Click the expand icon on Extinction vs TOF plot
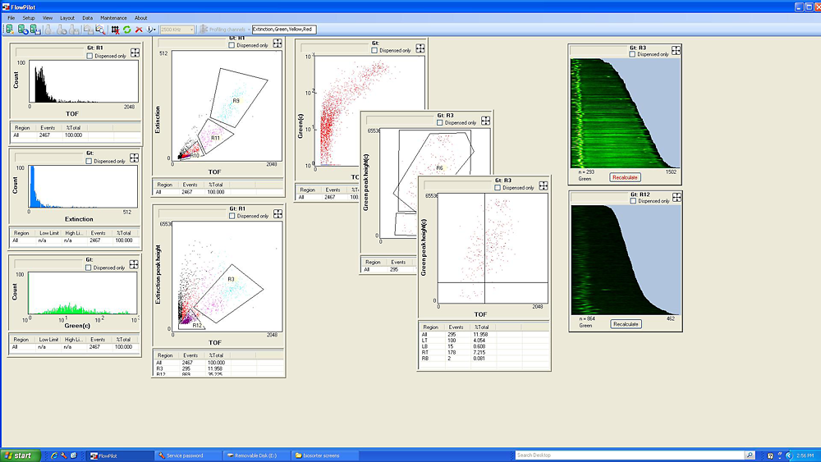 [x=277, y=43]
